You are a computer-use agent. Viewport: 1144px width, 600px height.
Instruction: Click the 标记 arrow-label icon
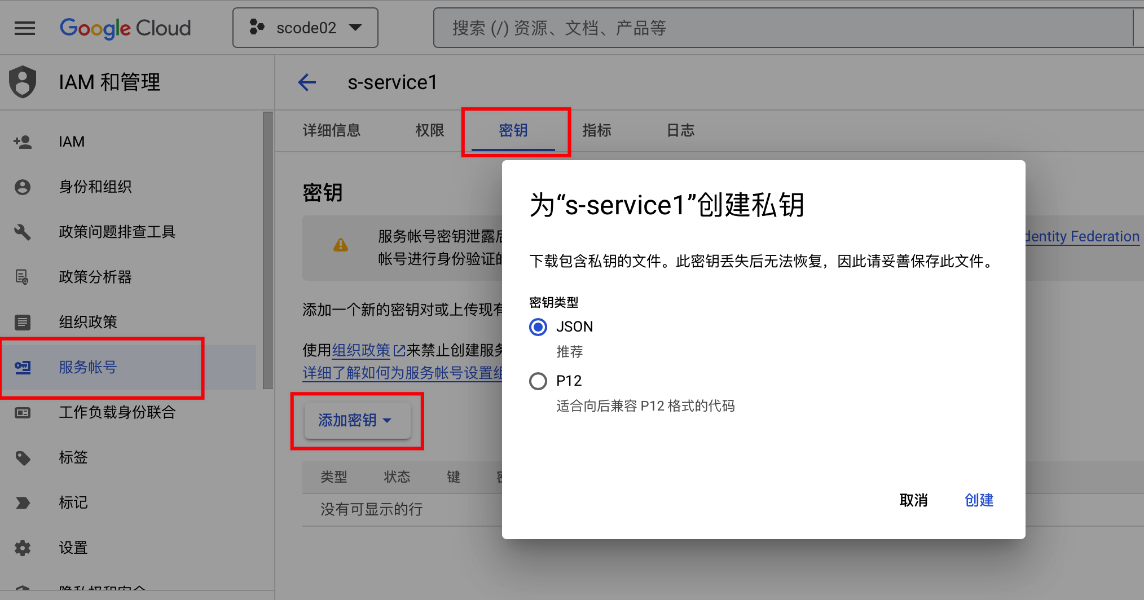click(x=23, y=502)
